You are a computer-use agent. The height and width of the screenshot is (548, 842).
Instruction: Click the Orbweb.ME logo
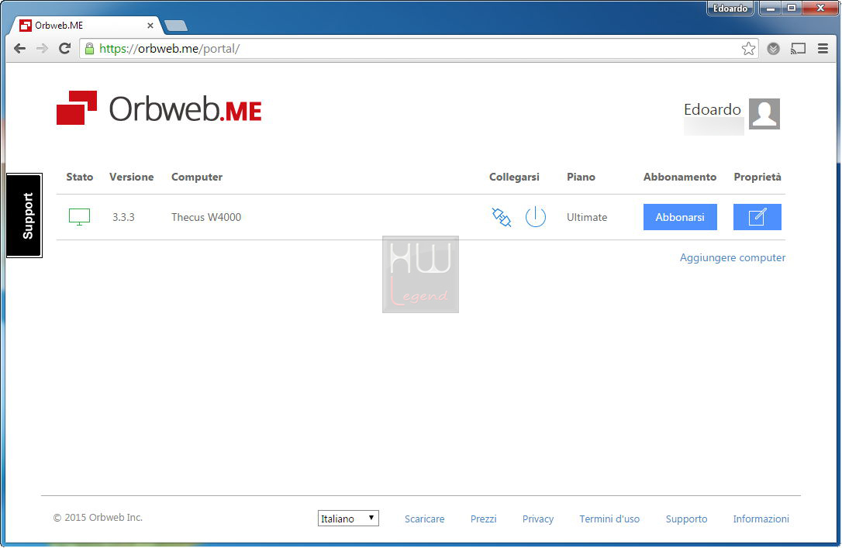159,108
